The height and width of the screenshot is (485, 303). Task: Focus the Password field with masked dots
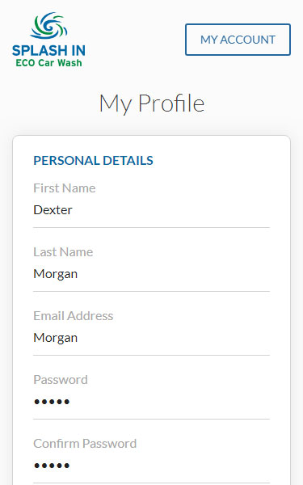(x=152, y=402)
